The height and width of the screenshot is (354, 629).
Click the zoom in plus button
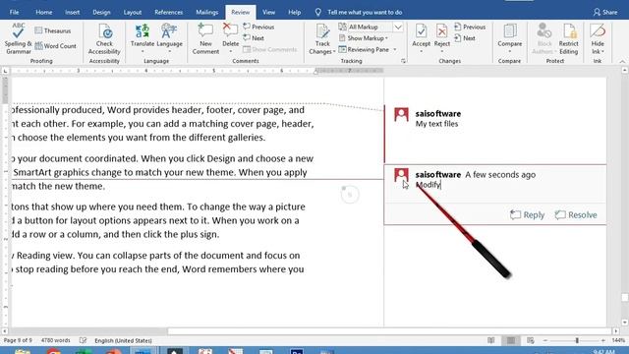pos(602,340)
